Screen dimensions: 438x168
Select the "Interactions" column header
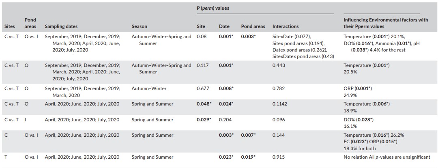(x=286, y=26)
